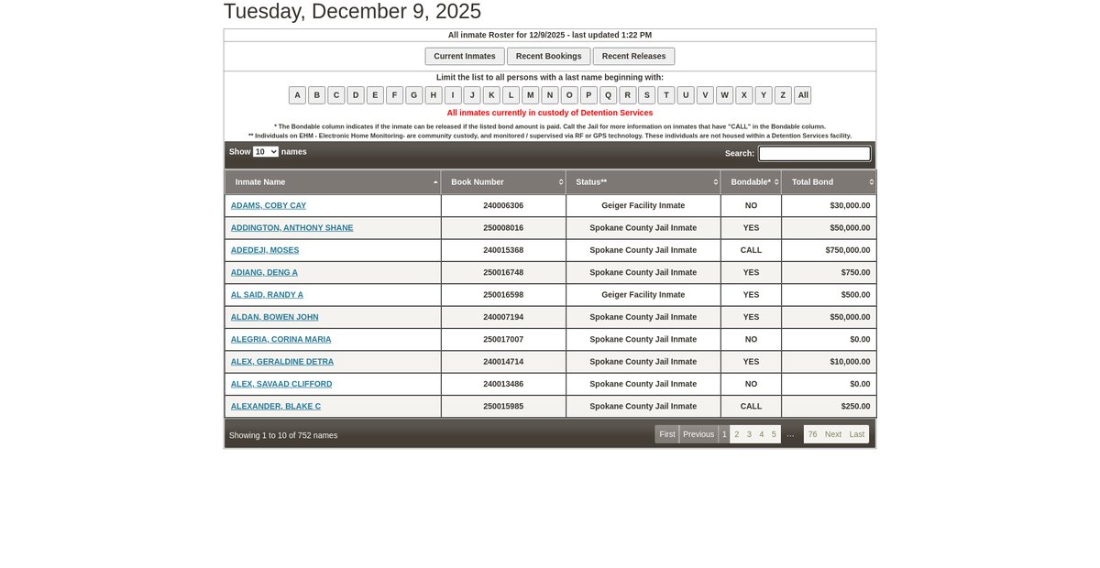This screenshot has height=568, width=1100.
Task: Sort by Bondable column header
Action: point(751,182)
